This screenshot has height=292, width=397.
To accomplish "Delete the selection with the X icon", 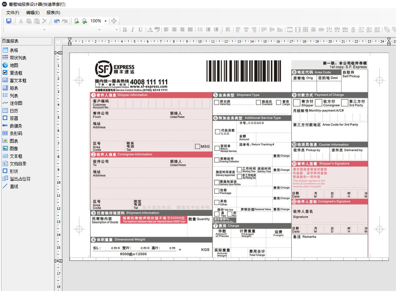I will 44,21.
